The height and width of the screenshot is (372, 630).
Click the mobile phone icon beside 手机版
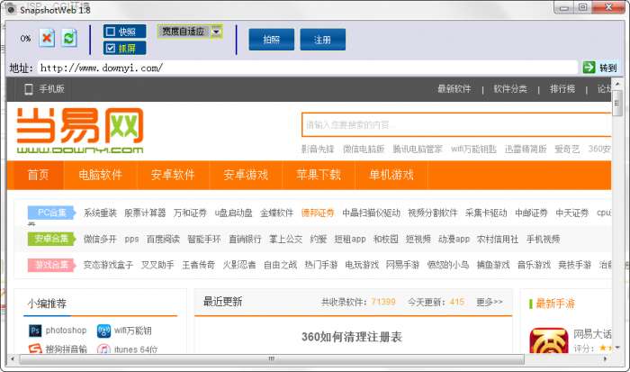click(x=29, y=89)
